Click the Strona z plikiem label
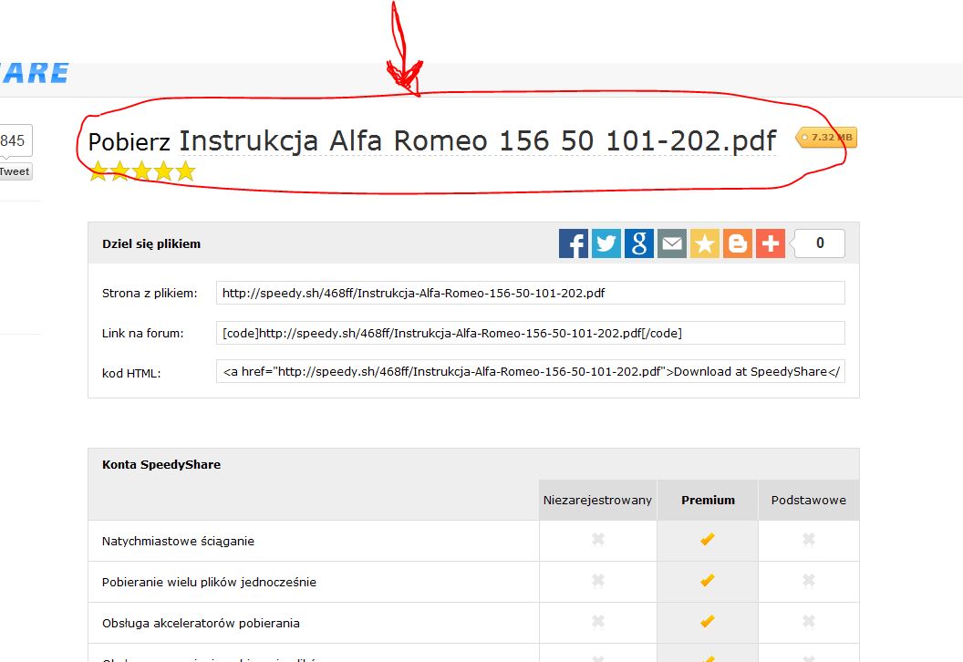Screen dimensions: 963x662 point(150,293)
